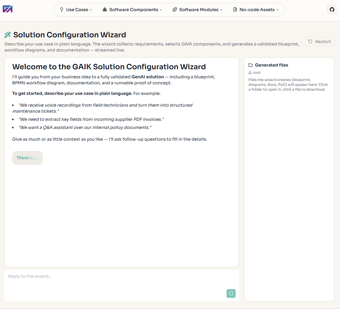Stop generation with the square button
340x309 pixels.
pos(231,293)
